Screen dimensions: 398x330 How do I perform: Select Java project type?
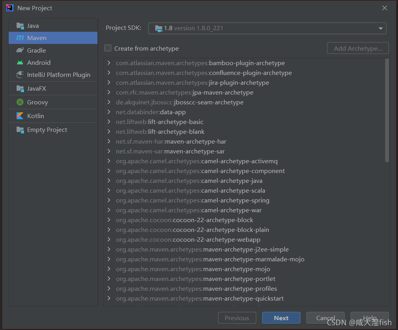(x=53, y=26)
